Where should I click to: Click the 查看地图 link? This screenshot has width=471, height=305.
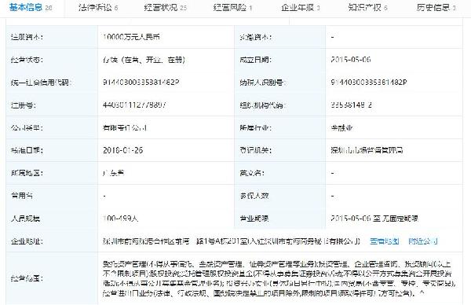click(x=384, y=241)
